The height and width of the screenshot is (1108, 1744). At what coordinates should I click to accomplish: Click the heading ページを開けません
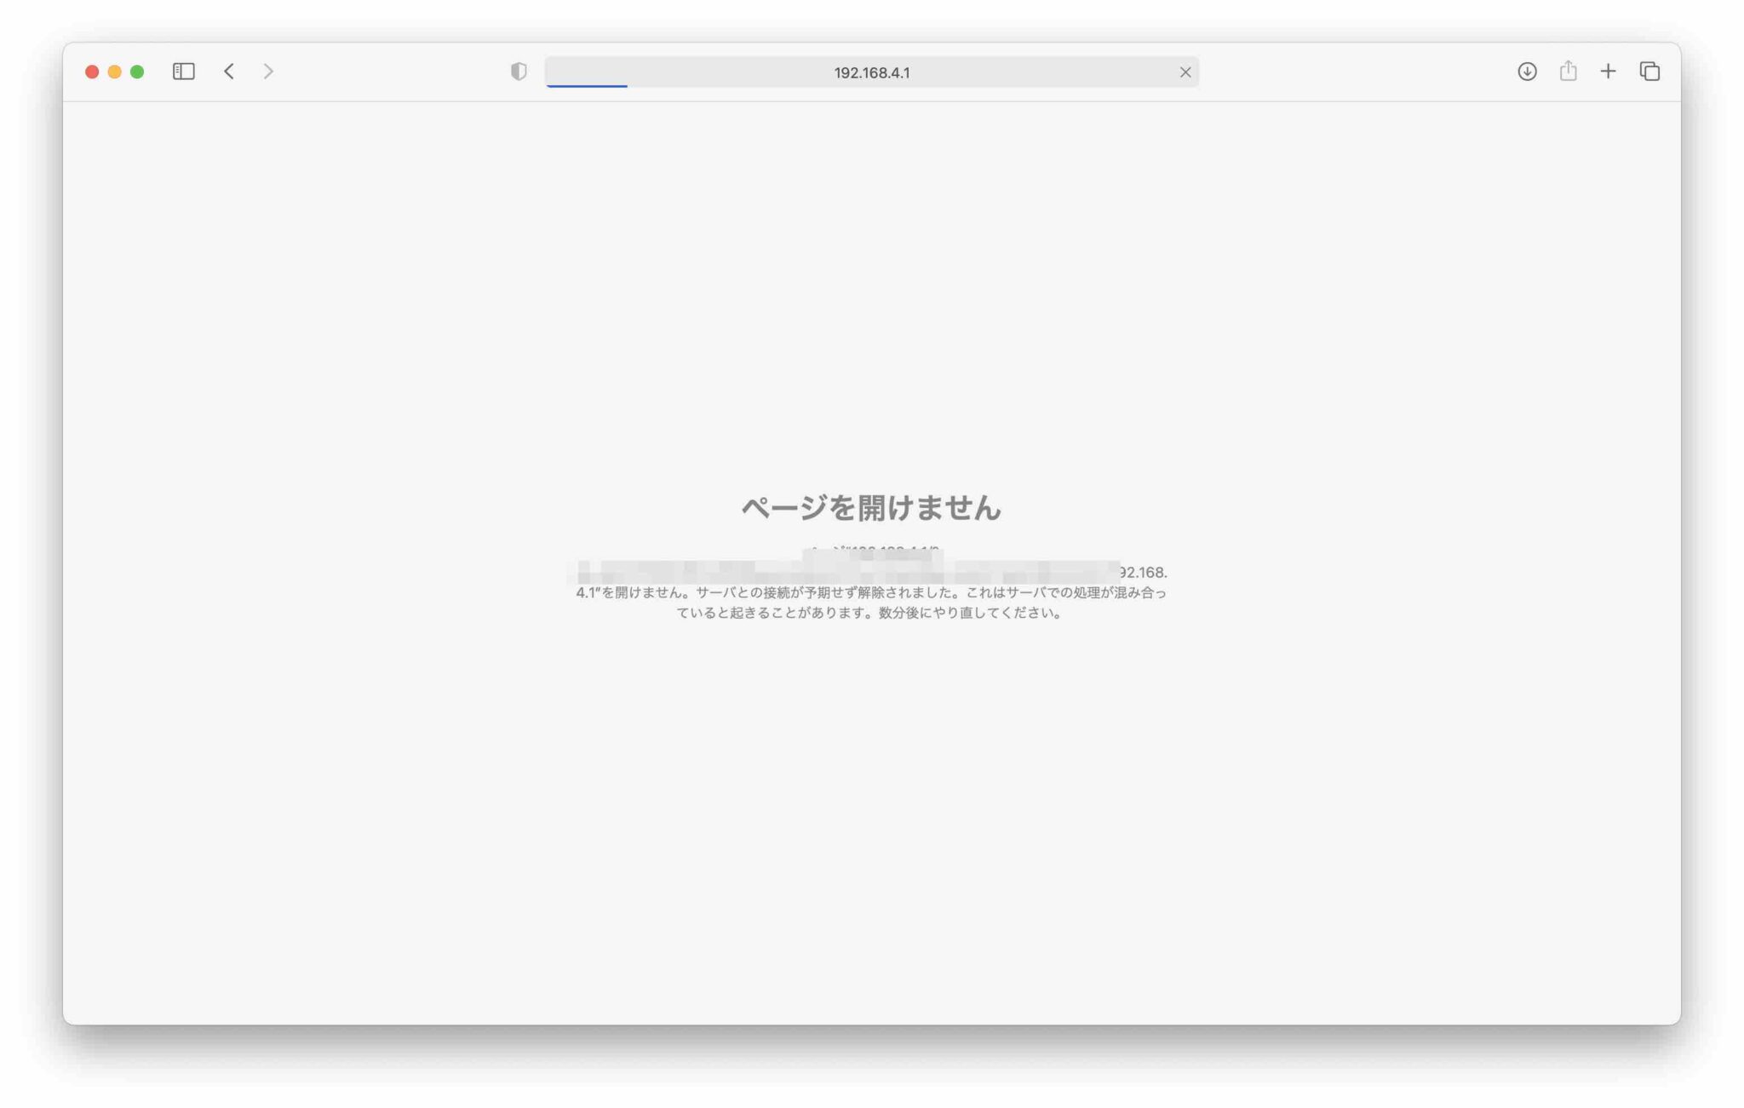pos(870,507)
